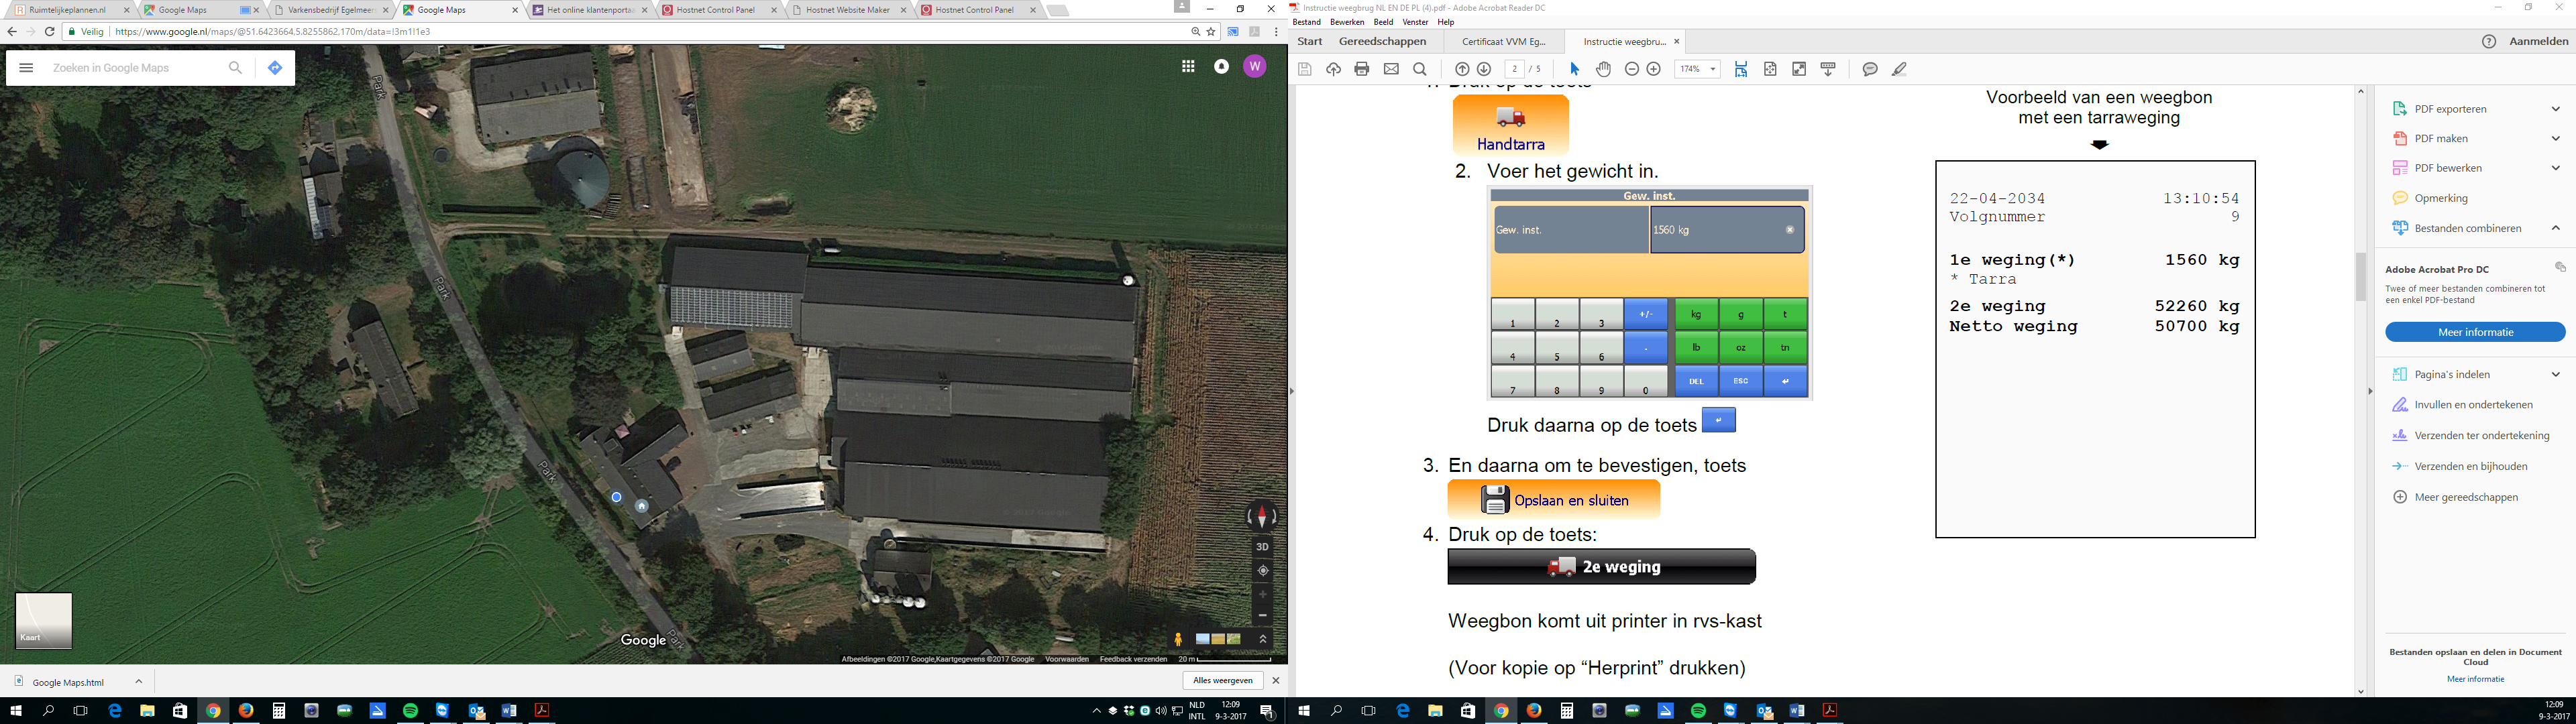
Task: Add a comment using the speech bubble tool
Action: 1870,69
